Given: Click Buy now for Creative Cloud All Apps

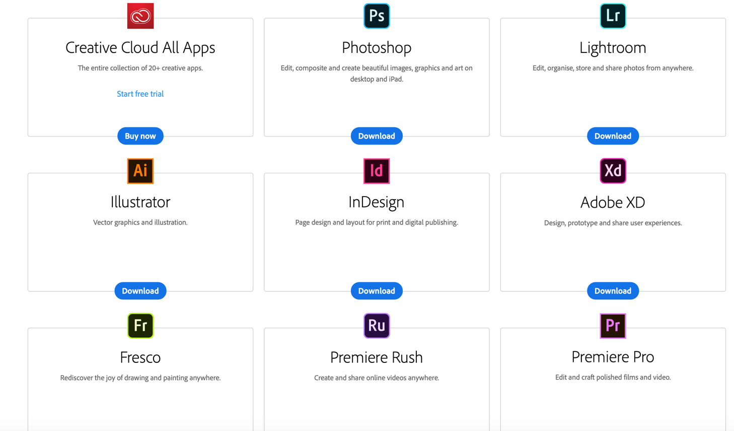Looking at the screenshot, I should (x=140, y=136).
